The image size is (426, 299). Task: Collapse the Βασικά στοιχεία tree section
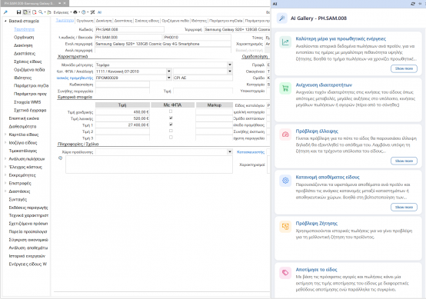pyautogui.click(x=5, y=21)
